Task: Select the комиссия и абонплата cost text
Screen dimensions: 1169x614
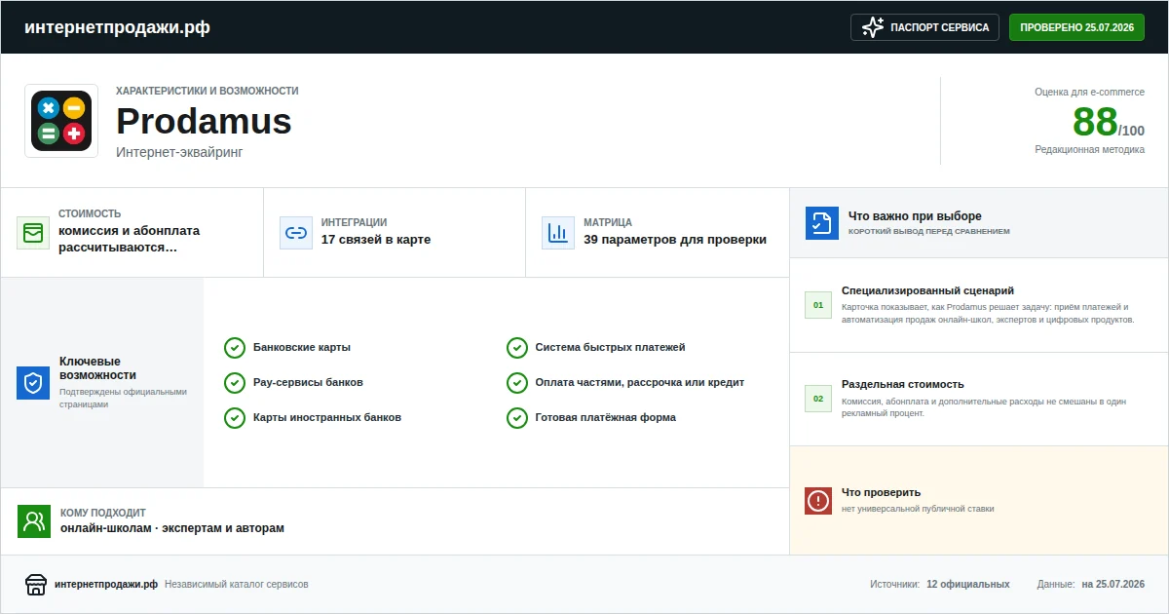Action: click(x=129, y=239)
